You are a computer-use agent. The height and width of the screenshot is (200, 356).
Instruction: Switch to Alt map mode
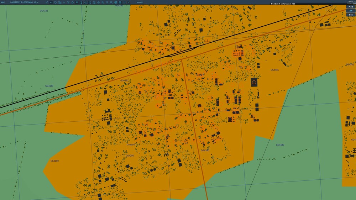coord(351,11)
